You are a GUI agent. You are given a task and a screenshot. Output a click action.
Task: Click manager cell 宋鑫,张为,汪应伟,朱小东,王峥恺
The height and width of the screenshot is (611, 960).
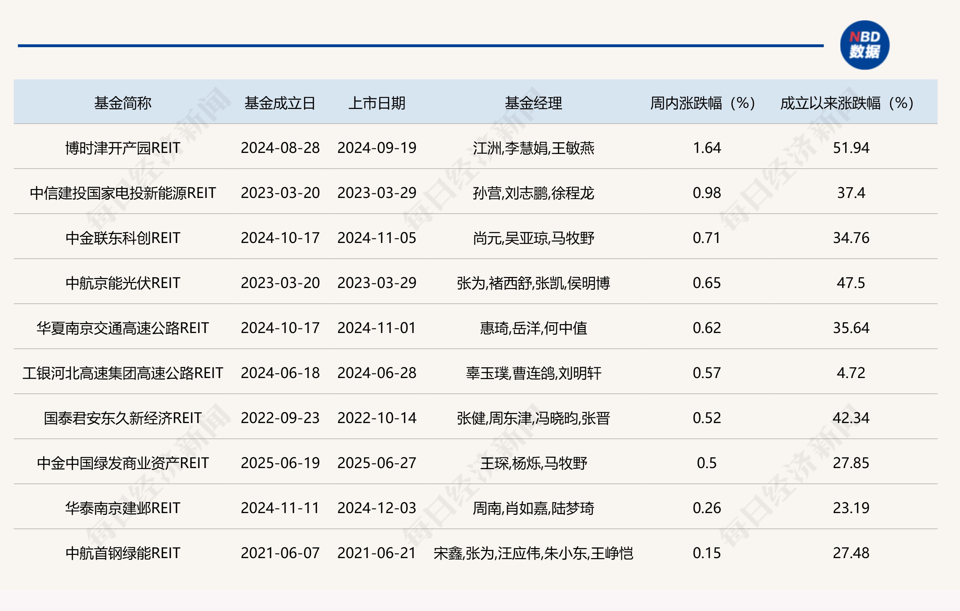click(533, 553)
